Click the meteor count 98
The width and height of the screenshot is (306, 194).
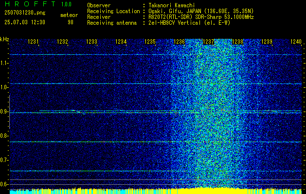[x=71, y=22]
